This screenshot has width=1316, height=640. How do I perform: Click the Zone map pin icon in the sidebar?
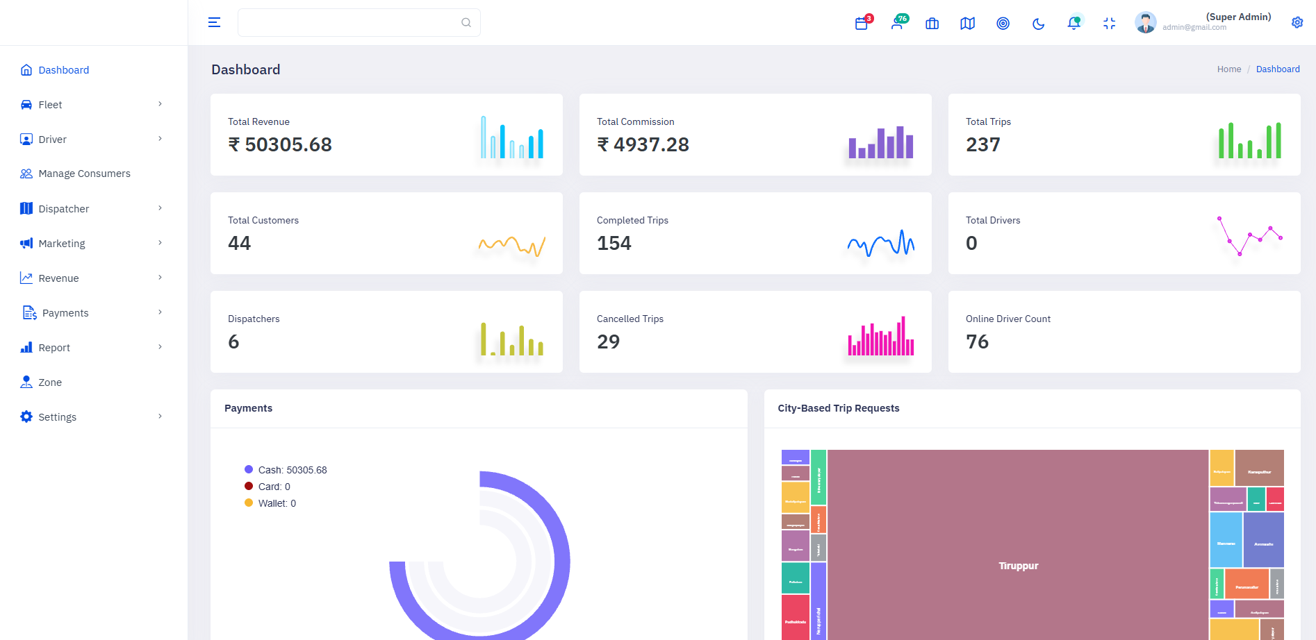[x=26, y=382]
